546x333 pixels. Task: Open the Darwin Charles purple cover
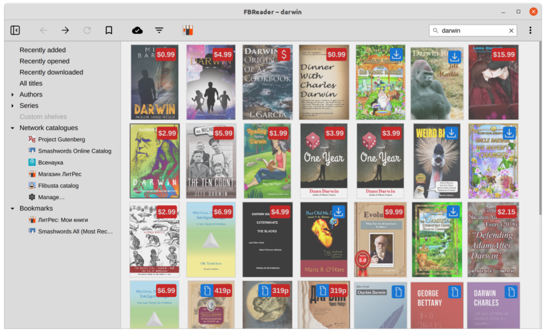[x=493, y=305]
